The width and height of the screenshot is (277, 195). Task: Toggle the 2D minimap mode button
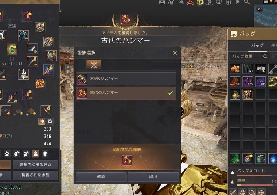click(260, 9)
